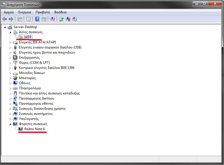Click the Θύρες (COM & LPT) port icon
224x165 pixels.
15,62
